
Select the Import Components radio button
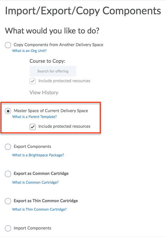click(8, 228)
